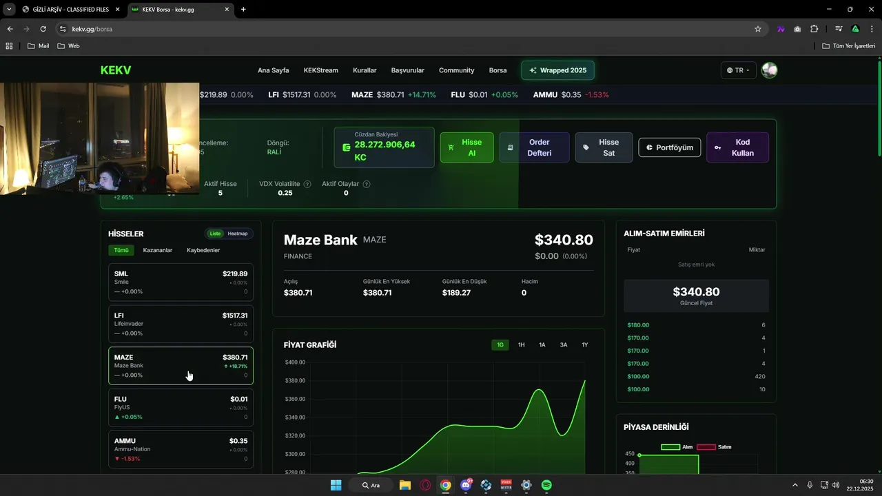Select the LFI Lifeinvader stock row
This screenshot has width=882, height=496.
click(181, 324)
